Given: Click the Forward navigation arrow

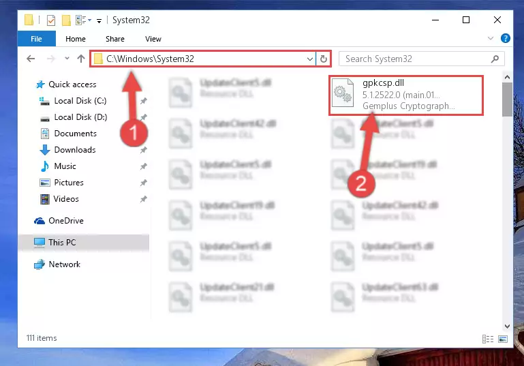Looking at the screenshot, I should coord(51,59).
